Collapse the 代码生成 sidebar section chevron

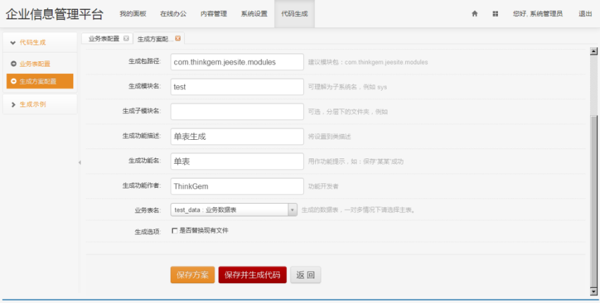13,43
